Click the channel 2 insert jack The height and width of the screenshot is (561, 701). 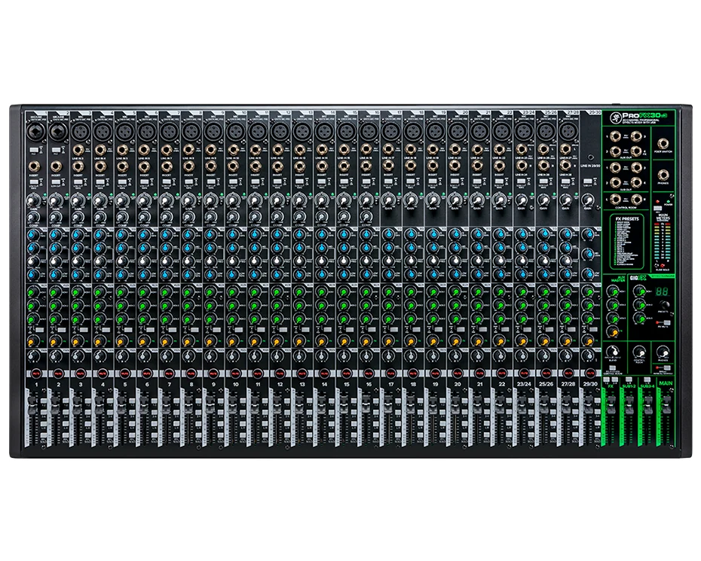click(57, 167)
